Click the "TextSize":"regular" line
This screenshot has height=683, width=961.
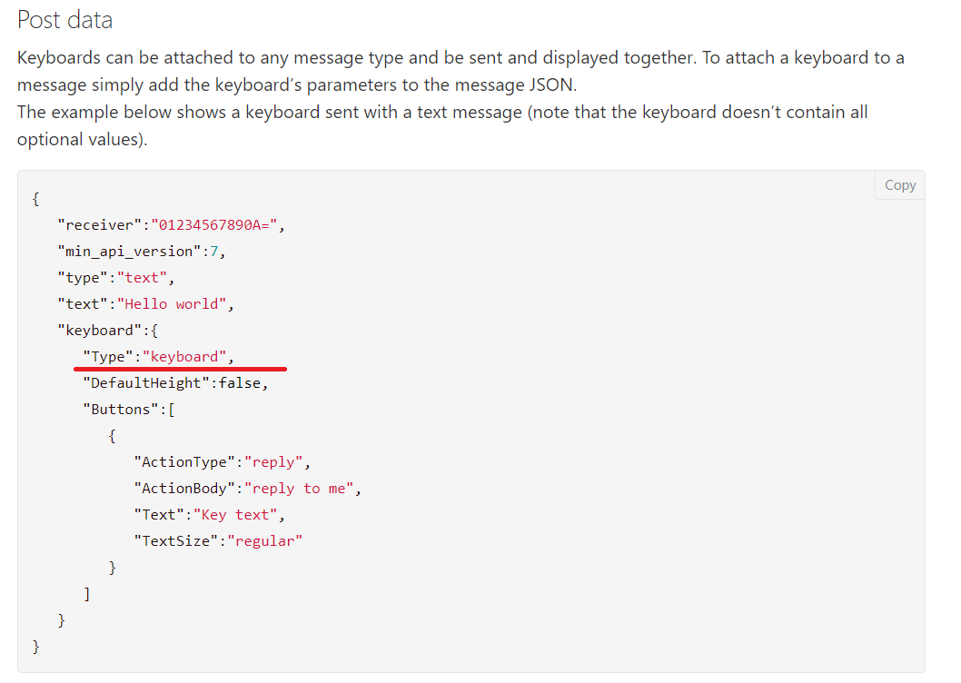pos(218,541)
